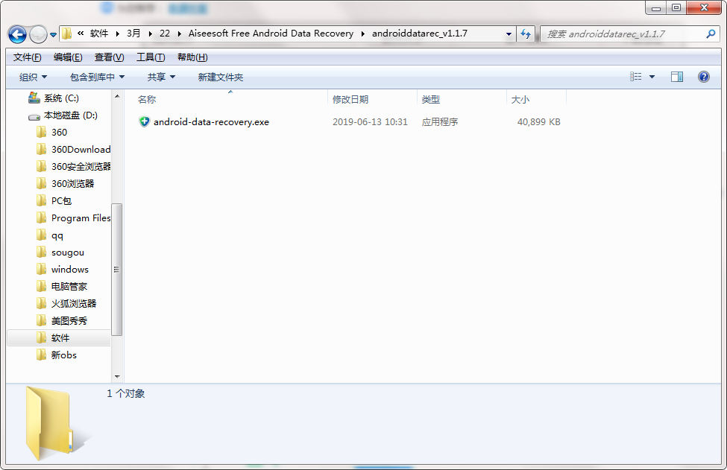Open the 查看(V) menu
Screen dimensions: 727x470
pyautogui.click(x=110, y=57)
